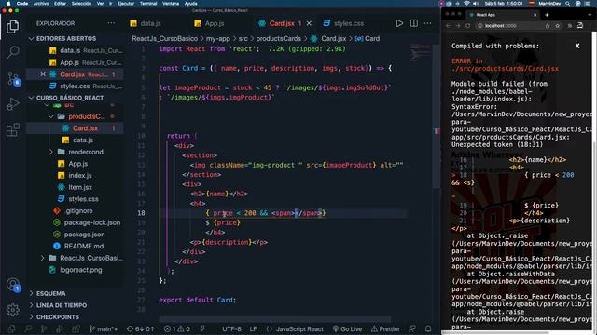Open the Ayuda menu
Screen dimensions: 597x335
tap(190, 3)
